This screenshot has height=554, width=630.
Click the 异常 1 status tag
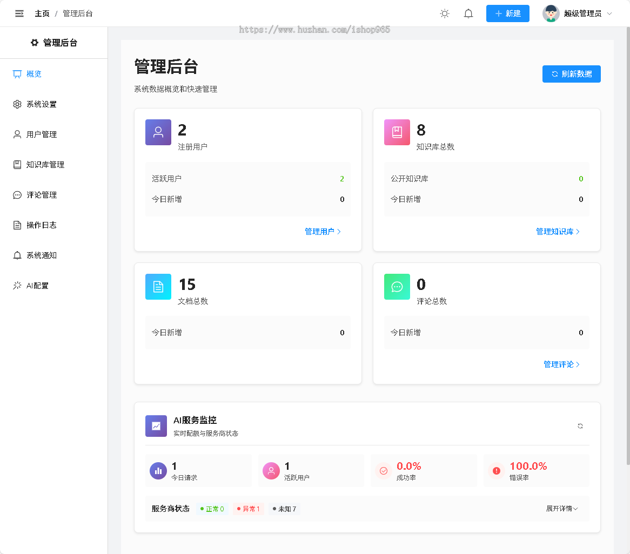[x=249, y=509]
